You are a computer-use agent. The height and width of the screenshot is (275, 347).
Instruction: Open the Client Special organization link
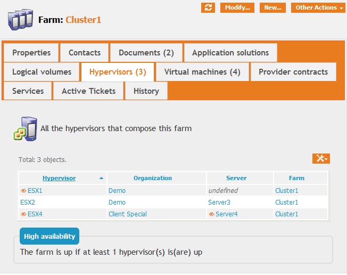pos(128,214)
